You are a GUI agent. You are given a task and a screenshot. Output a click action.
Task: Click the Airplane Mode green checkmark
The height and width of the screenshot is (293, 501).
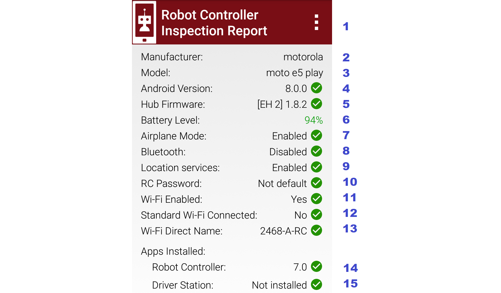coord(316,136)
